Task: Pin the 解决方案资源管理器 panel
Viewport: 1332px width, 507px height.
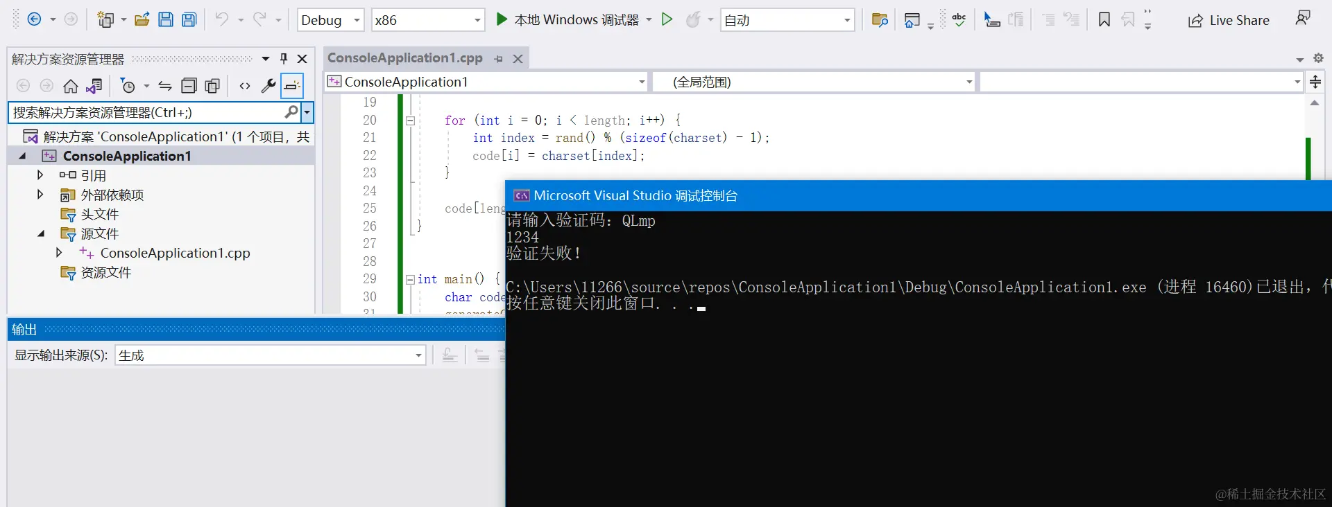Action: pos(284,59)
